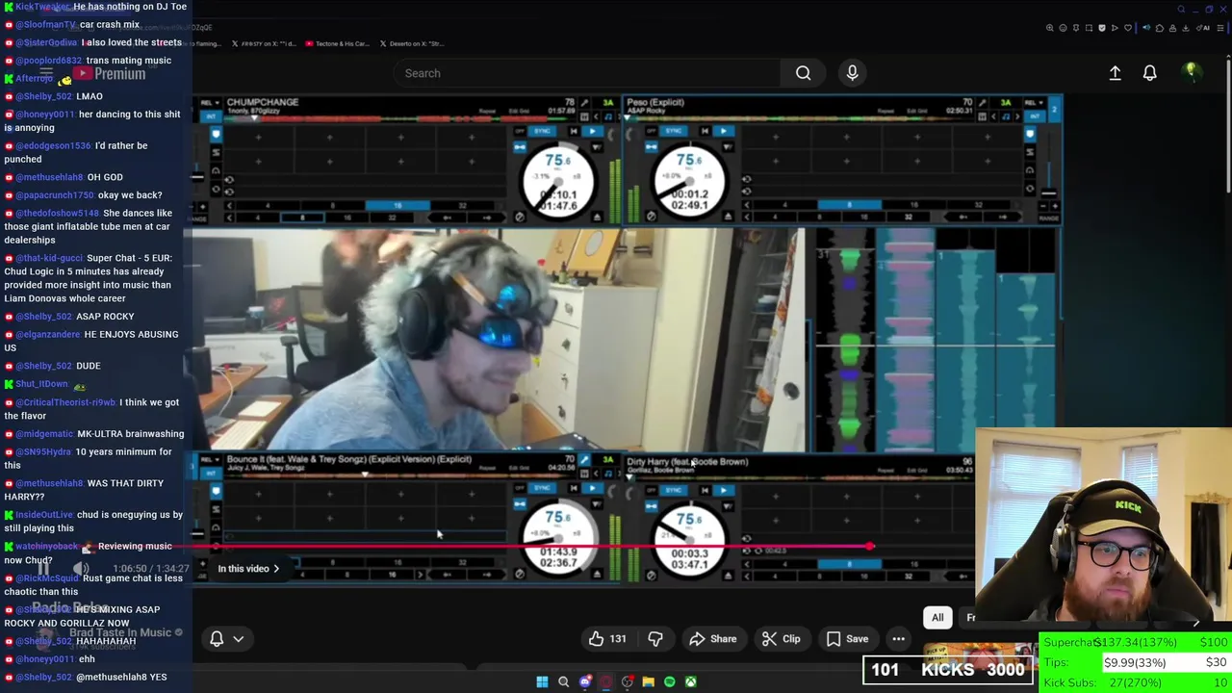
Task: Play the Dirty Harry deck
Action: point(724,490)
